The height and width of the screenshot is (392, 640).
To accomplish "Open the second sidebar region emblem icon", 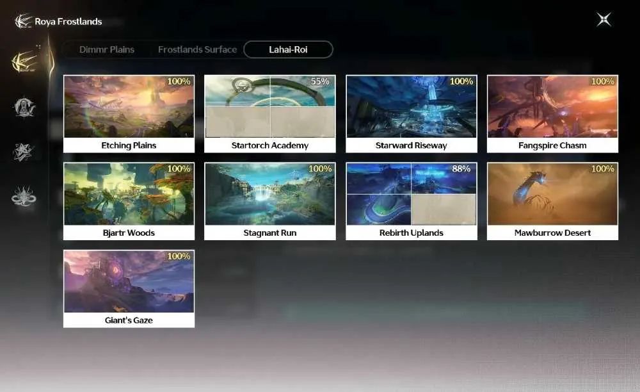I will click(x=24, y=107).
